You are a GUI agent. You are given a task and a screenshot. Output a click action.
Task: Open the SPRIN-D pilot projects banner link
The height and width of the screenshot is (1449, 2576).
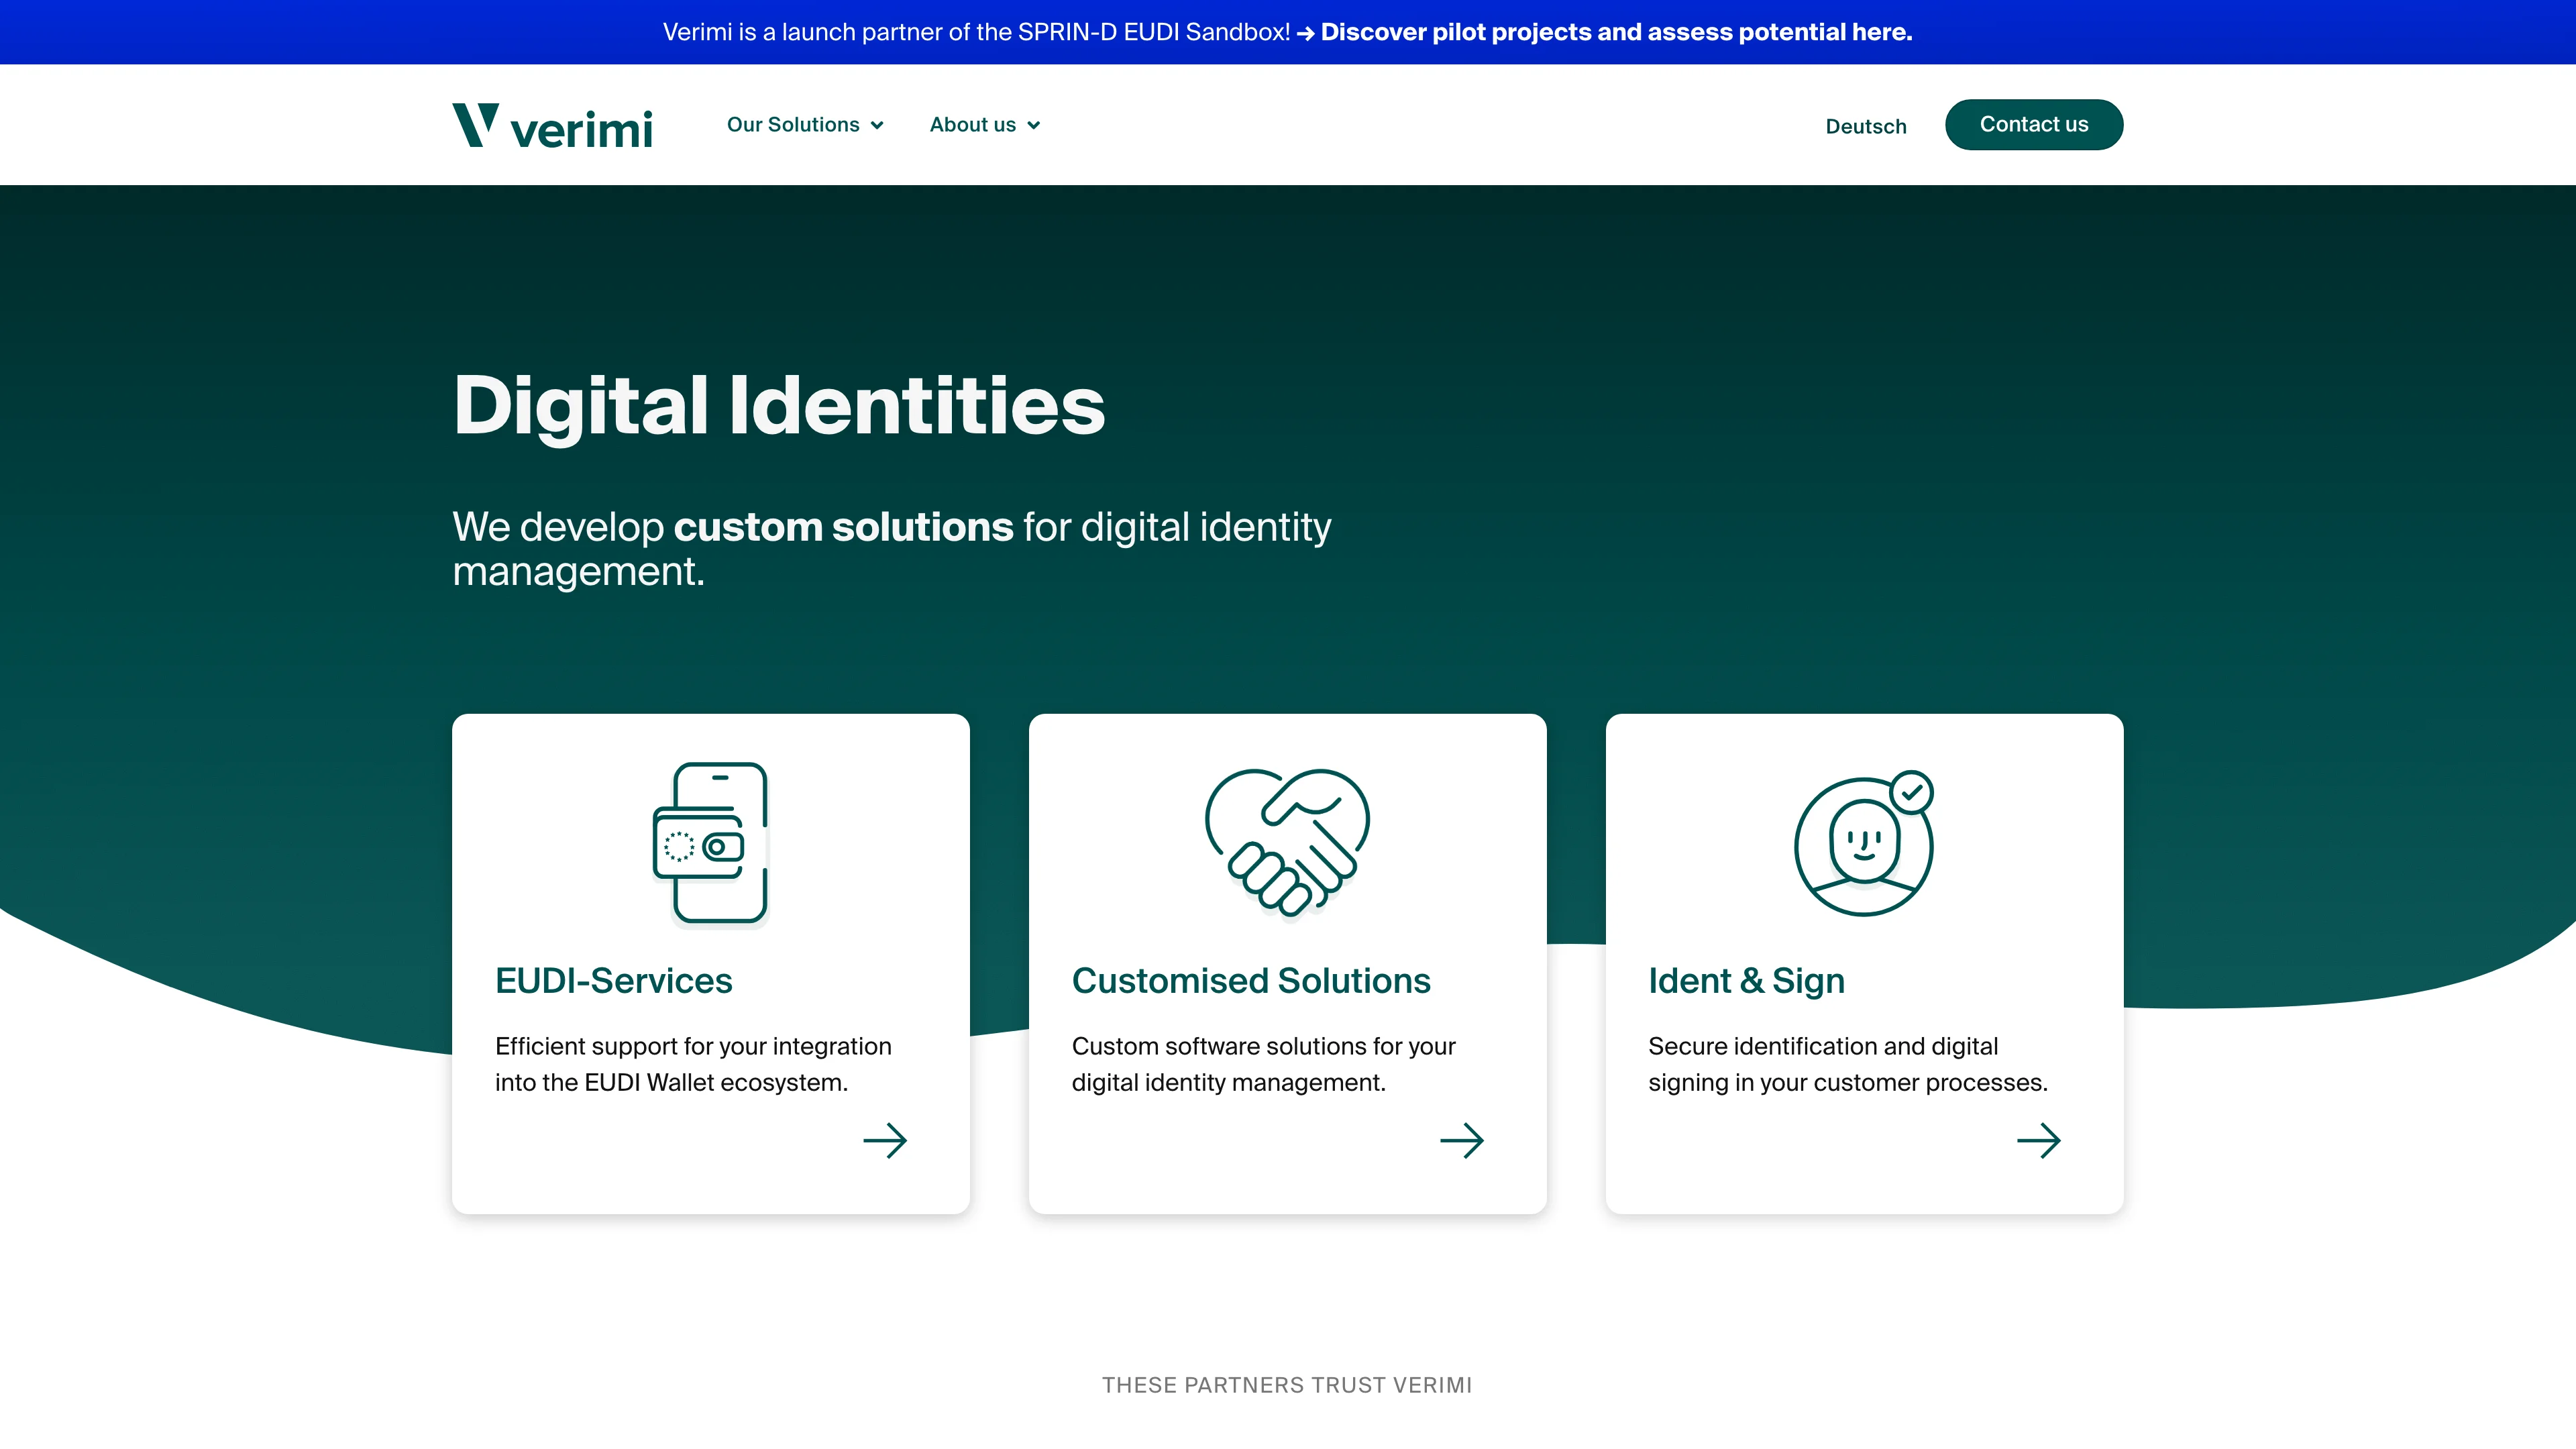(1617, 32)
